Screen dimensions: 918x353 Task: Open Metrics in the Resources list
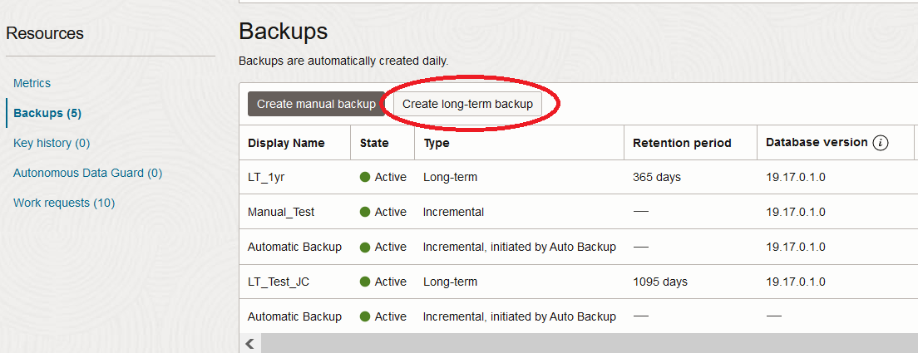point(32,83)
